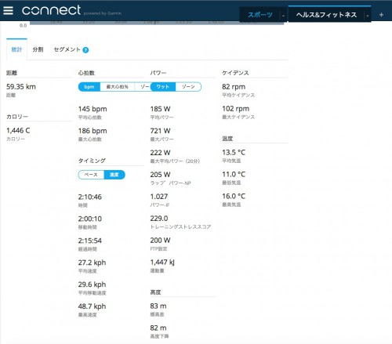Toggle power display to ワット
The image size is (392, 344).
(162, 87)
